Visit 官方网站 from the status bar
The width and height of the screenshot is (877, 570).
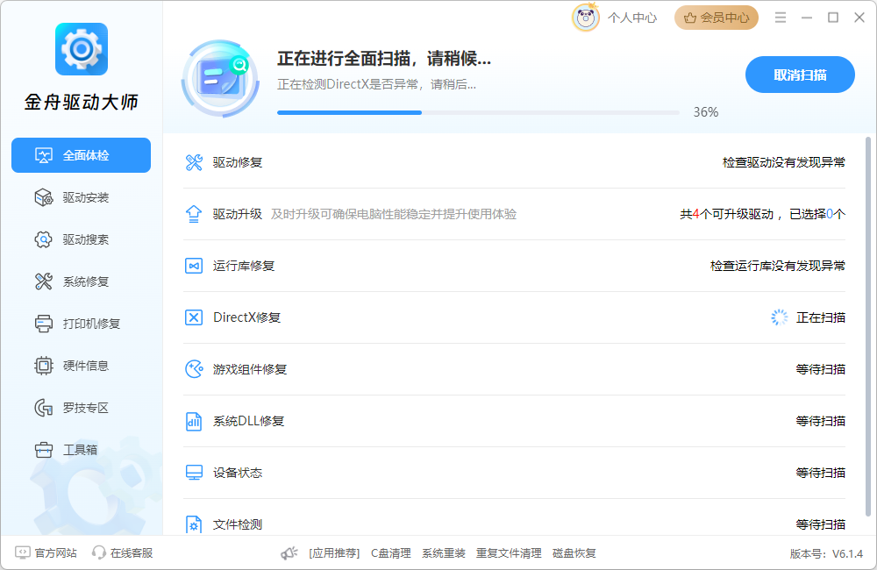click(x=46, y=553)
